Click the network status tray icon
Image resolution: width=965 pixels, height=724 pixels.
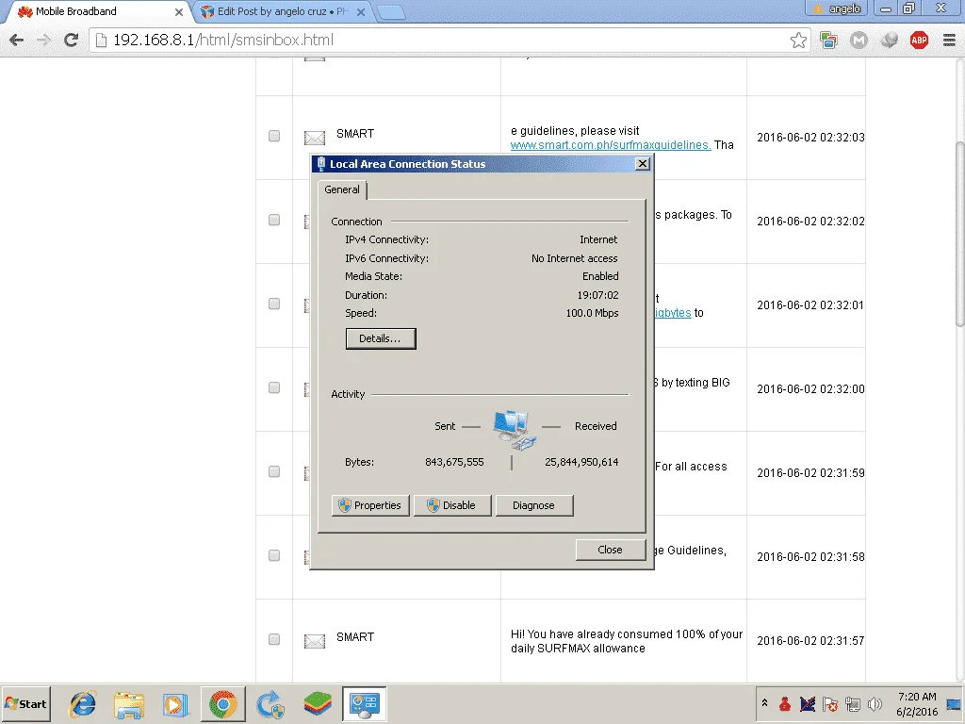pos(852,703)
